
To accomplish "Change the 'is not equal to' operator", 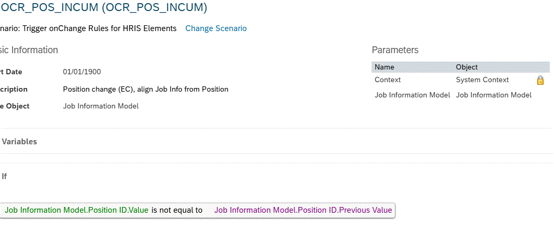I will tap(177, 210).
